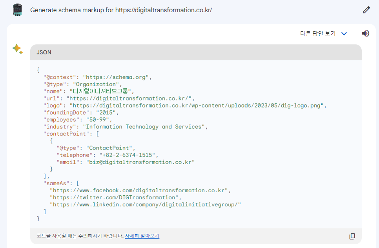Click the pencil edit prompt icon

pyautogui.click(x=366, y=10)
